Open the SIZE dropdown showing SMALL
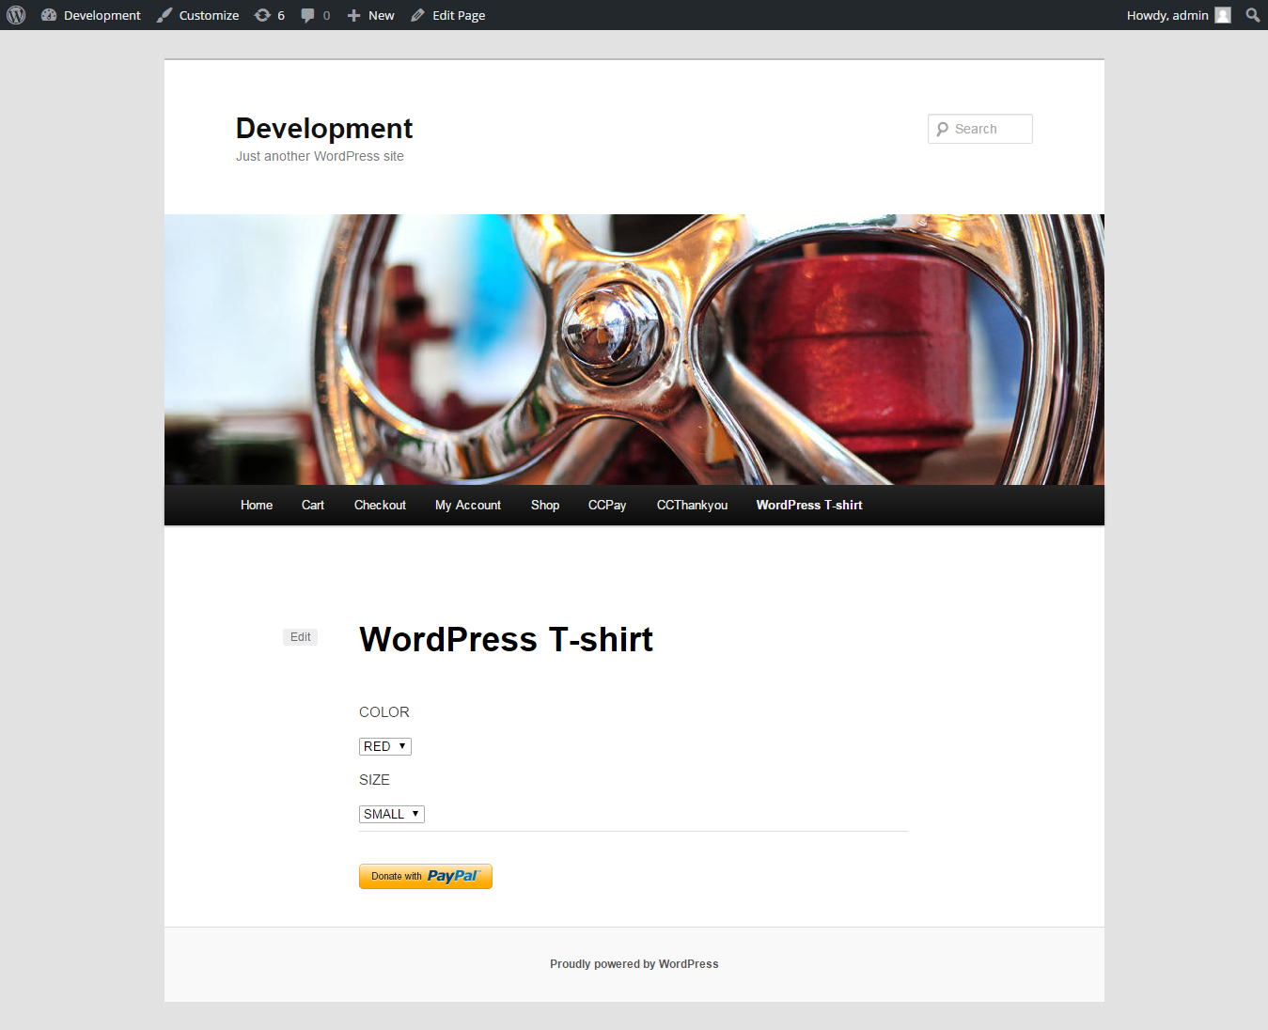Image resolution: width=1268 pixels, height=1030 pixels. click(392, 814)
